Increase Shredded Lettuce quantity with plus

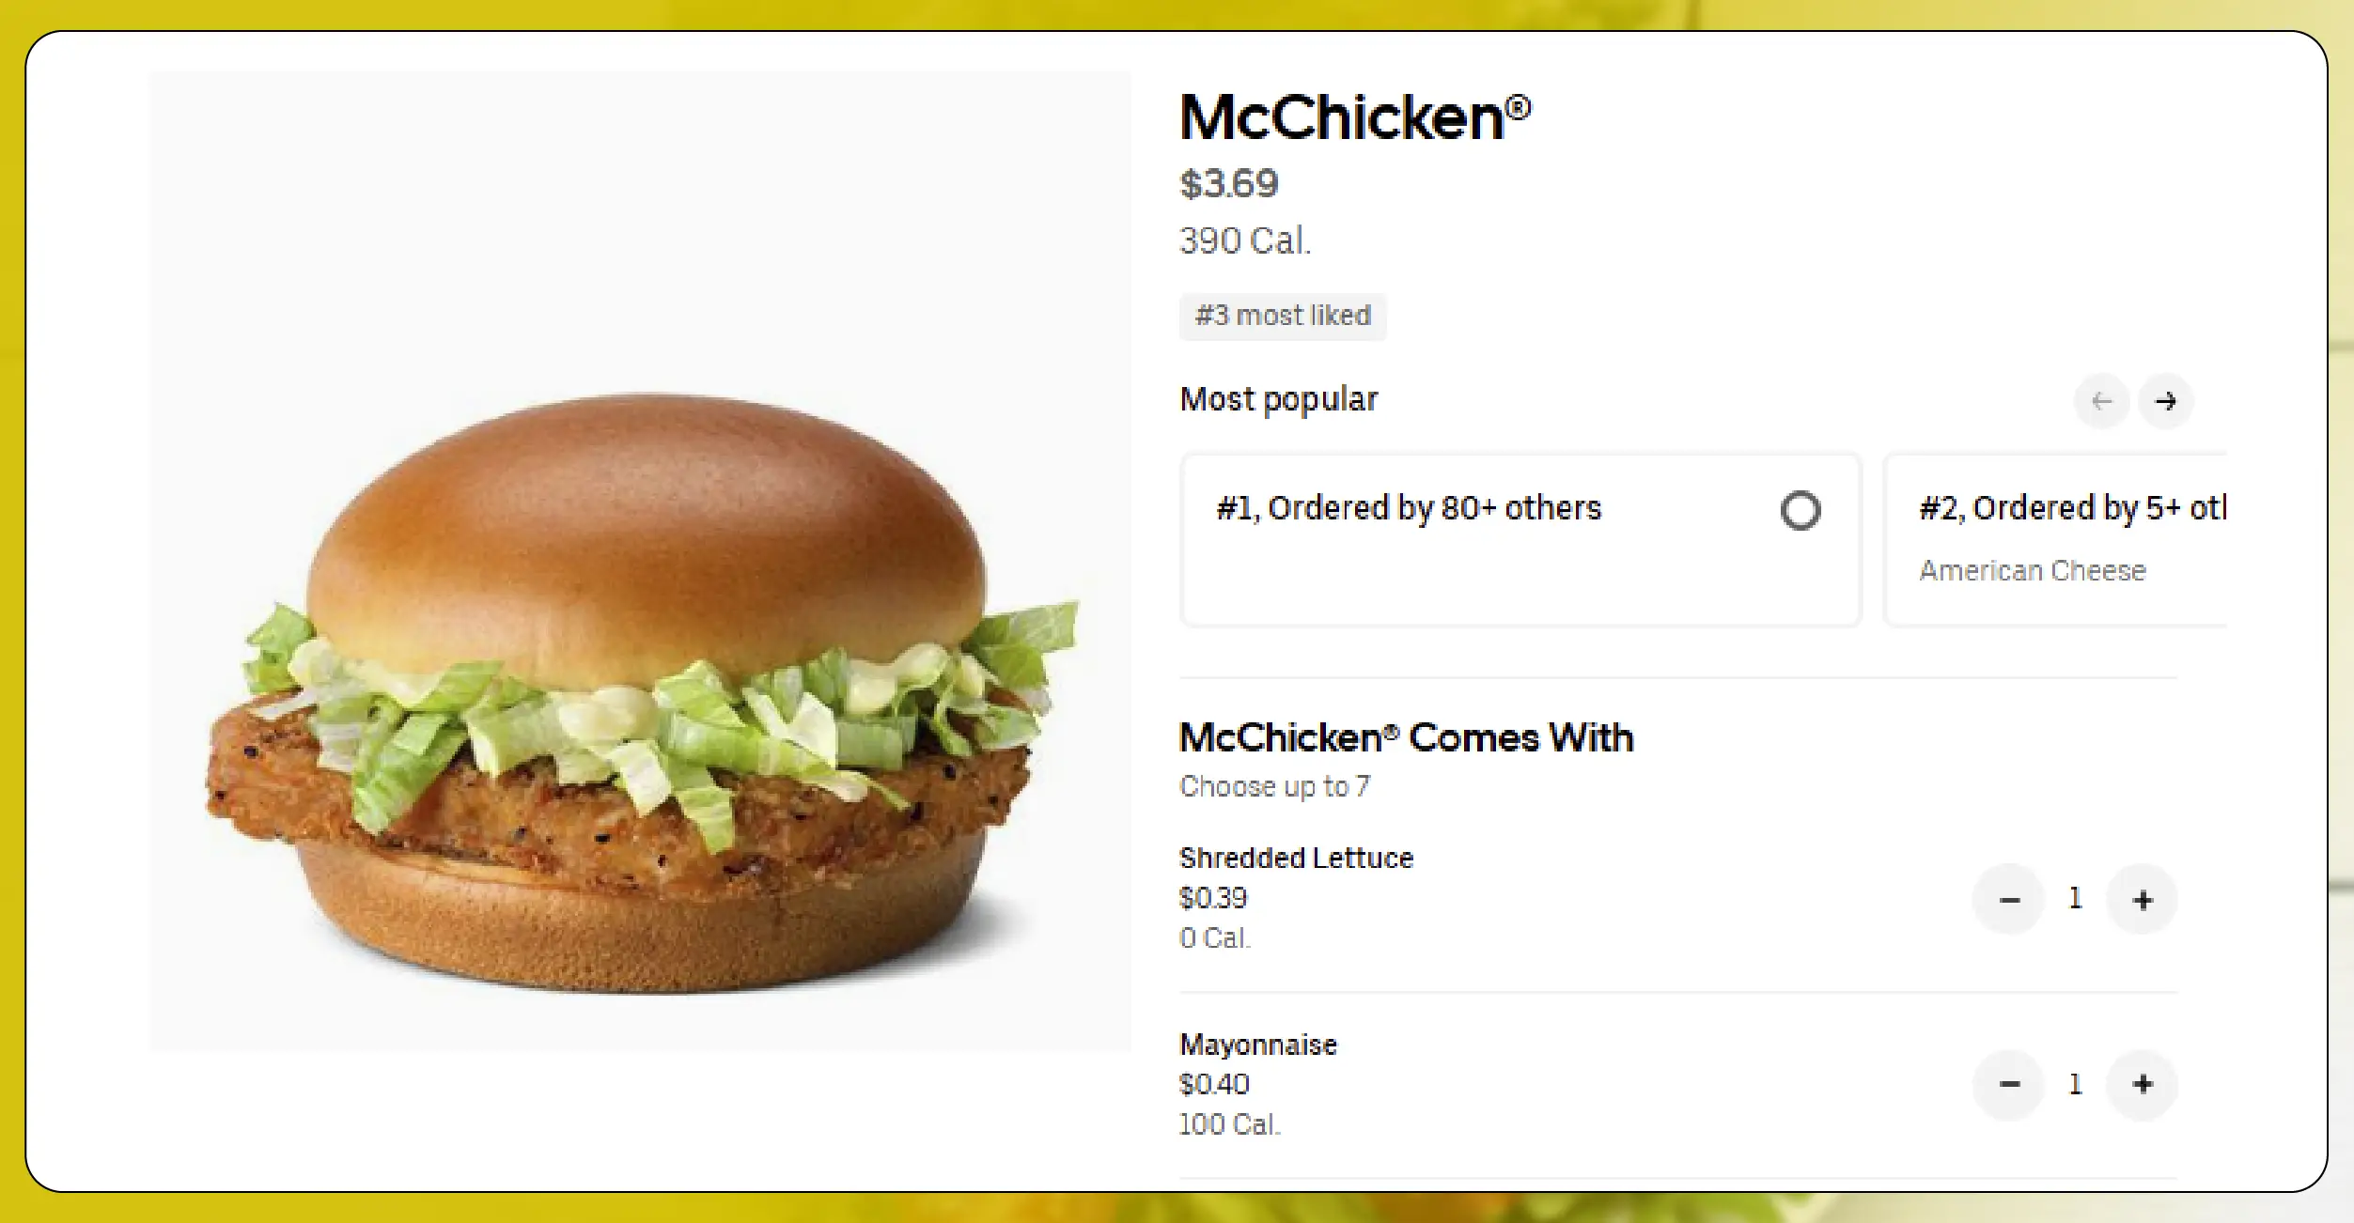click(x=2142, y=899)
